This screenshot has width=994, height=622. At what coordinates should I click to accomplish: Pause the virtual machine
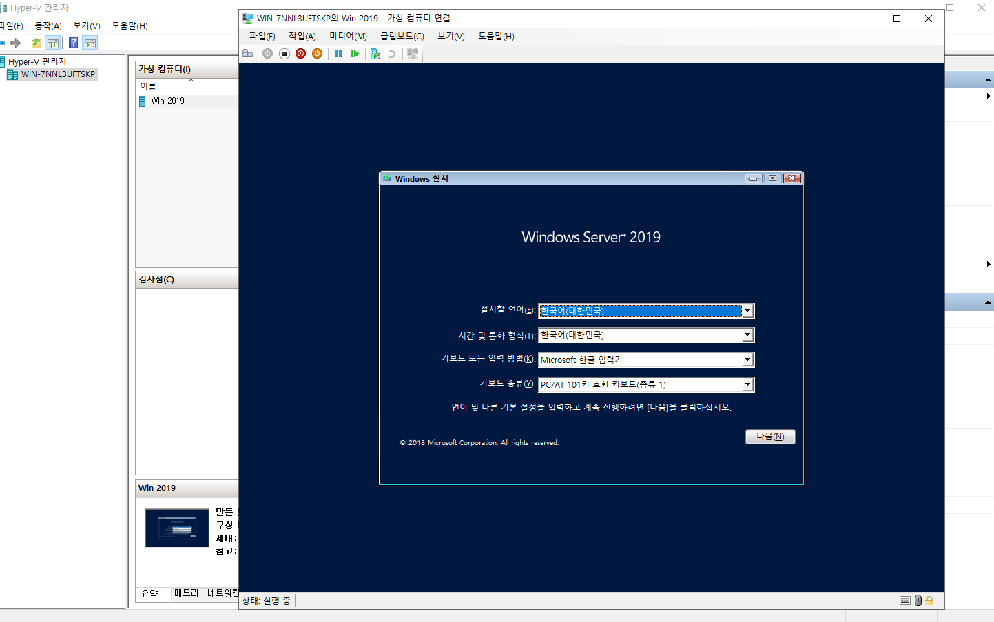tap(338, 54)
